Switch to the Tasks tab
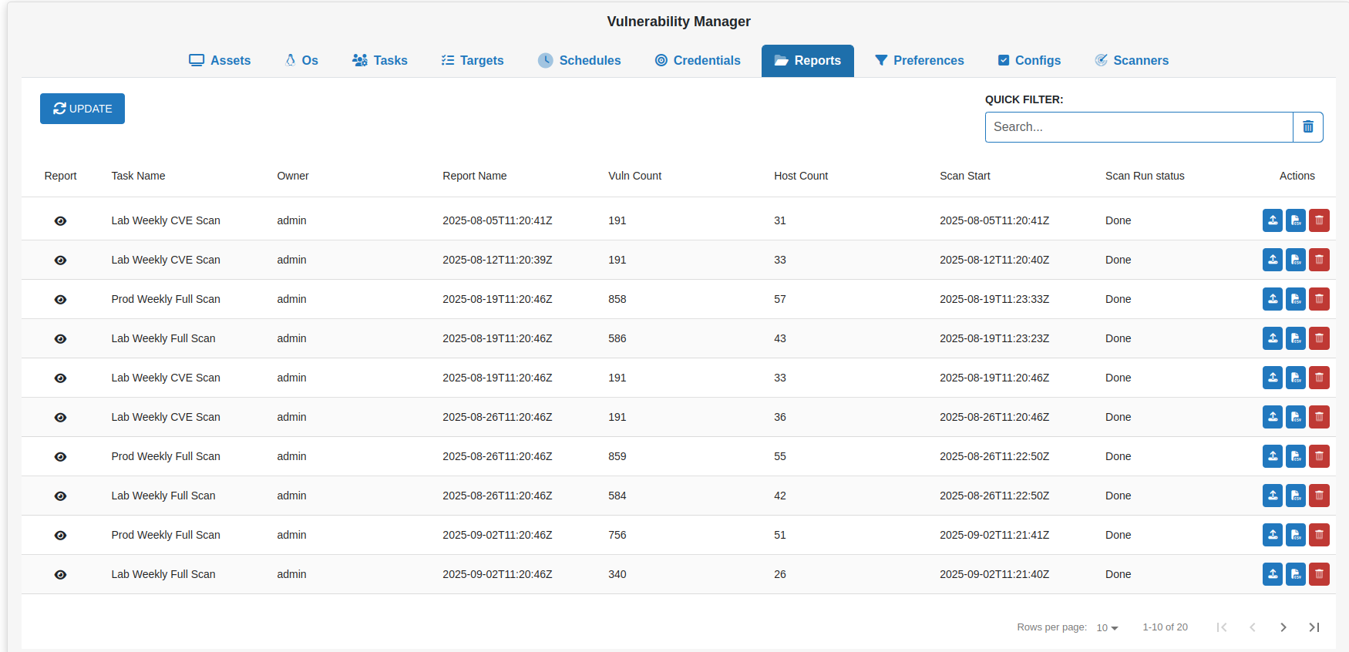Image resolution: width=1349 pixels, height=652 pixels. click(x=380, y=60)
